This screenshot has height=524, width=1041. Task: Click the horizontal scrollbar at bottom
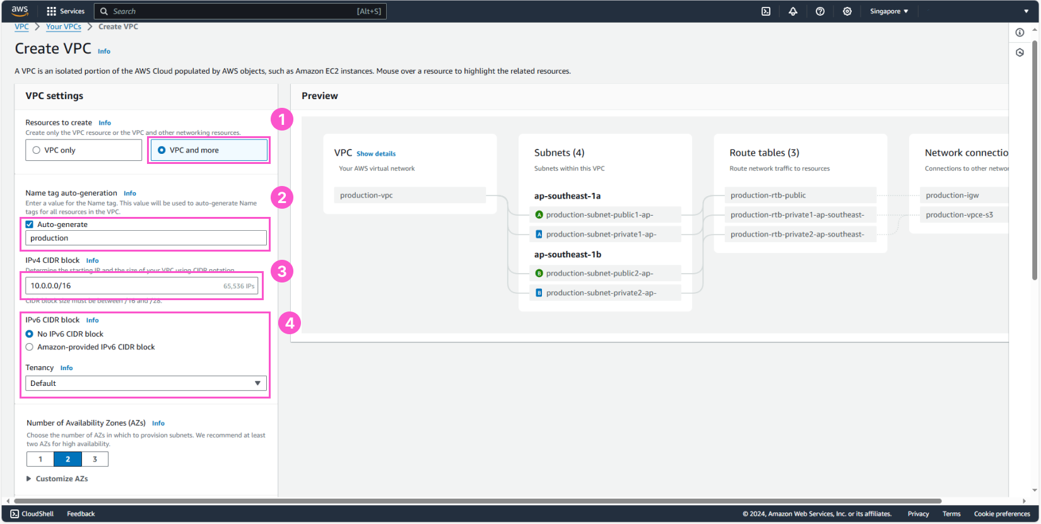click(x=478, y=501)
